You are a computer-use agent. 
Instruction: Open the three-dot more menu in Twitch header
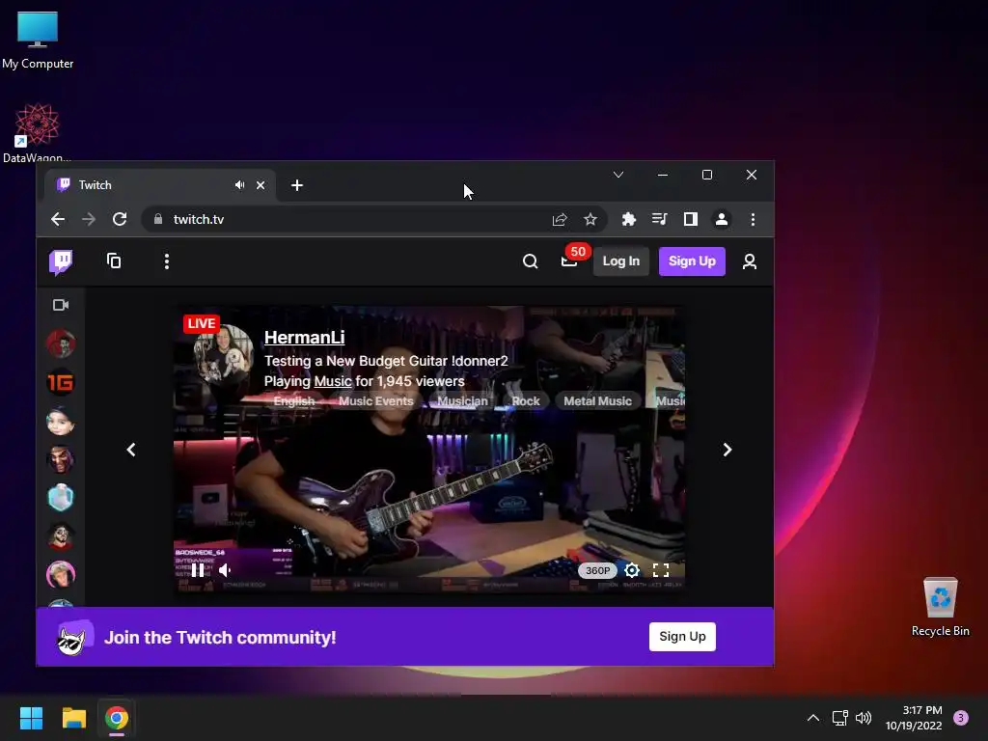[x=166, y=261]
